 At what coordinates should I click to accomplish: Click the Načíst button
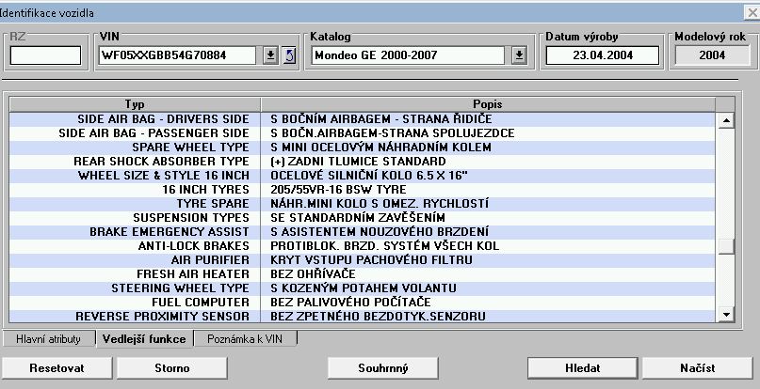pos(698,368)
